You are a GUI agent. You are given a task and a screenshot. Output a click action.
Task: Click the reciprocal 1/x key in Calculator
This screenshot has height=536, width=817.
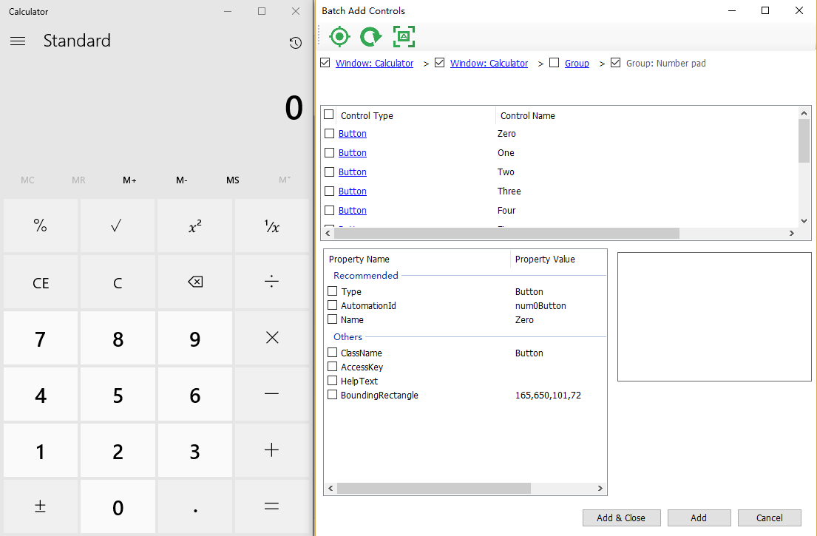(272, 225)
